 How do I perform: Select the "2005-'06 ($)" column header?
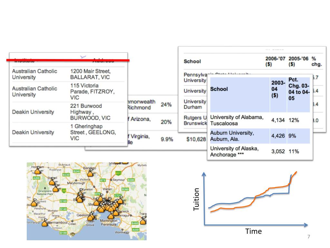[x=298, y=61]
